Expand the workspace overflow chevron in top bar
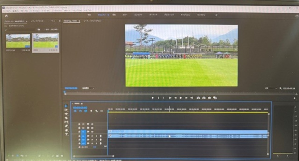The width and height of the screenshot is (299, 161). [x=216, y=15]
